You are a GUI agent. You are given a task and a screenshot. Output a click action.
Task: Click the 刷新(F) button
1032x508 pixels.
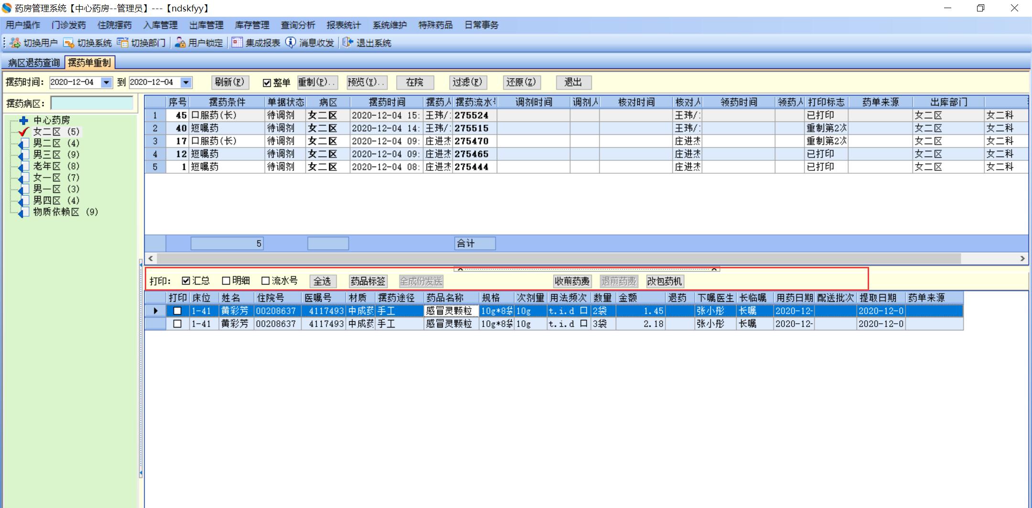tap(230, 83)
